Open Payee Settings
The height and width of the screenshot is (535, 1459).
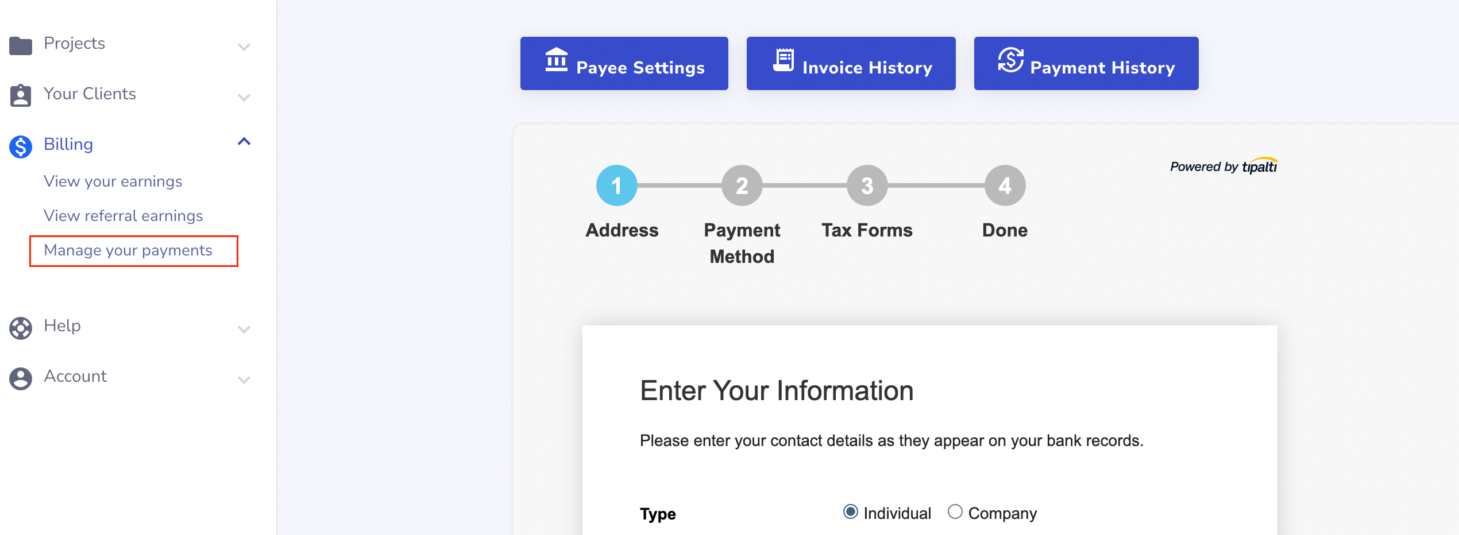tap(624, 63)
